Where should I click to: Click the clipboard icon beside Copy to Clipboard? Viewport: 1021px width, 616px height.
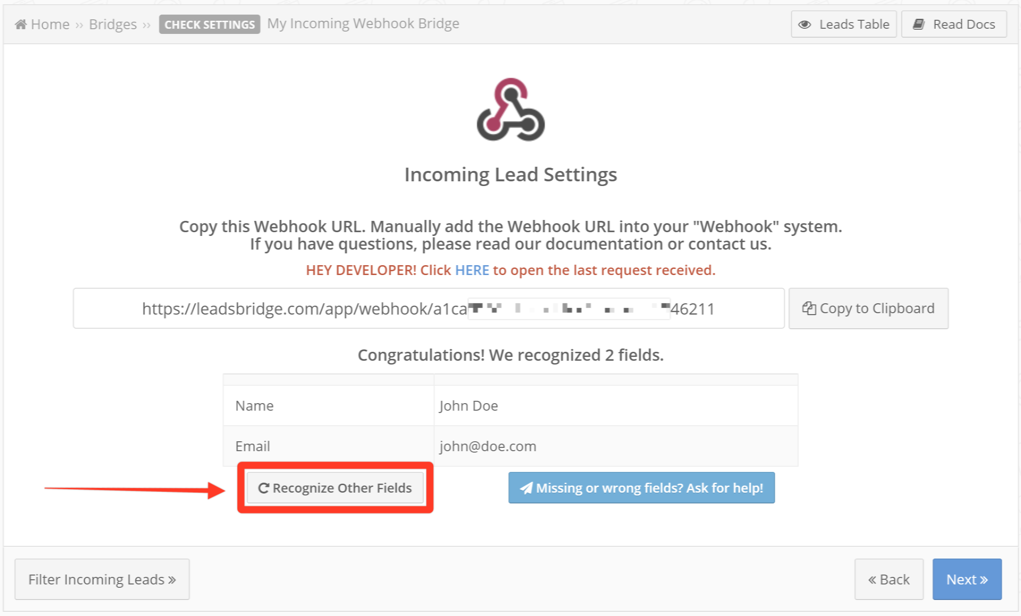809,308
